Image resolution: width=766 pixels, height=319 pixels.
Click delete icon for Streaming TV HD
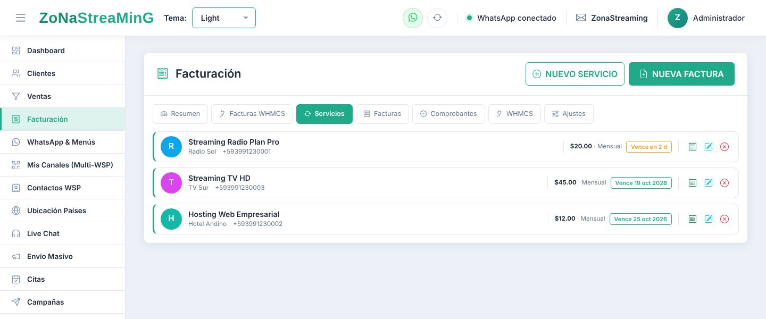[725, 183]
